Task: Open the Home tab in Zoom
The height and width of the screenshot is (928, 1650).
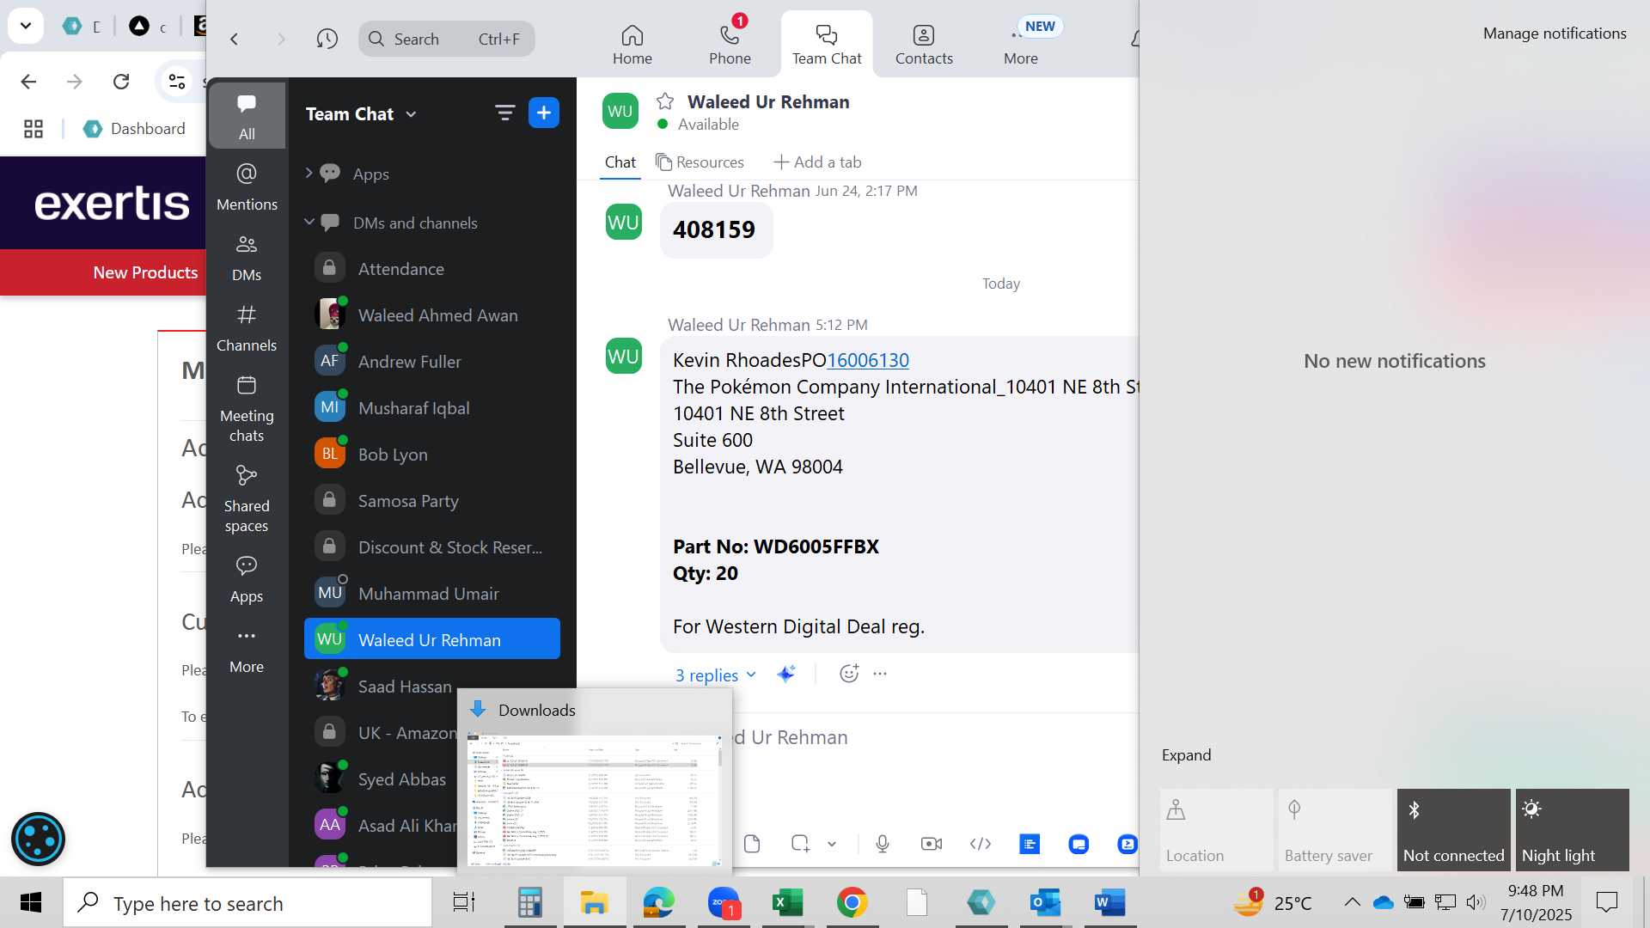Action: point(632,45)
